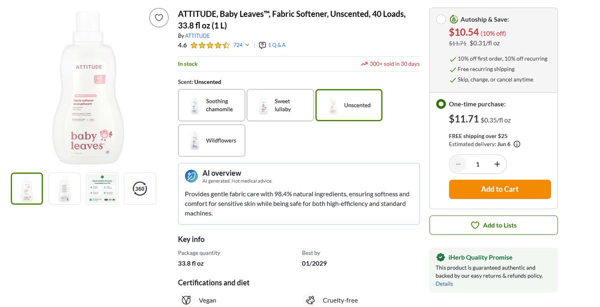Click the estimated delivery info icon
This screenshot has width=600, height=307.
point(517,144)
